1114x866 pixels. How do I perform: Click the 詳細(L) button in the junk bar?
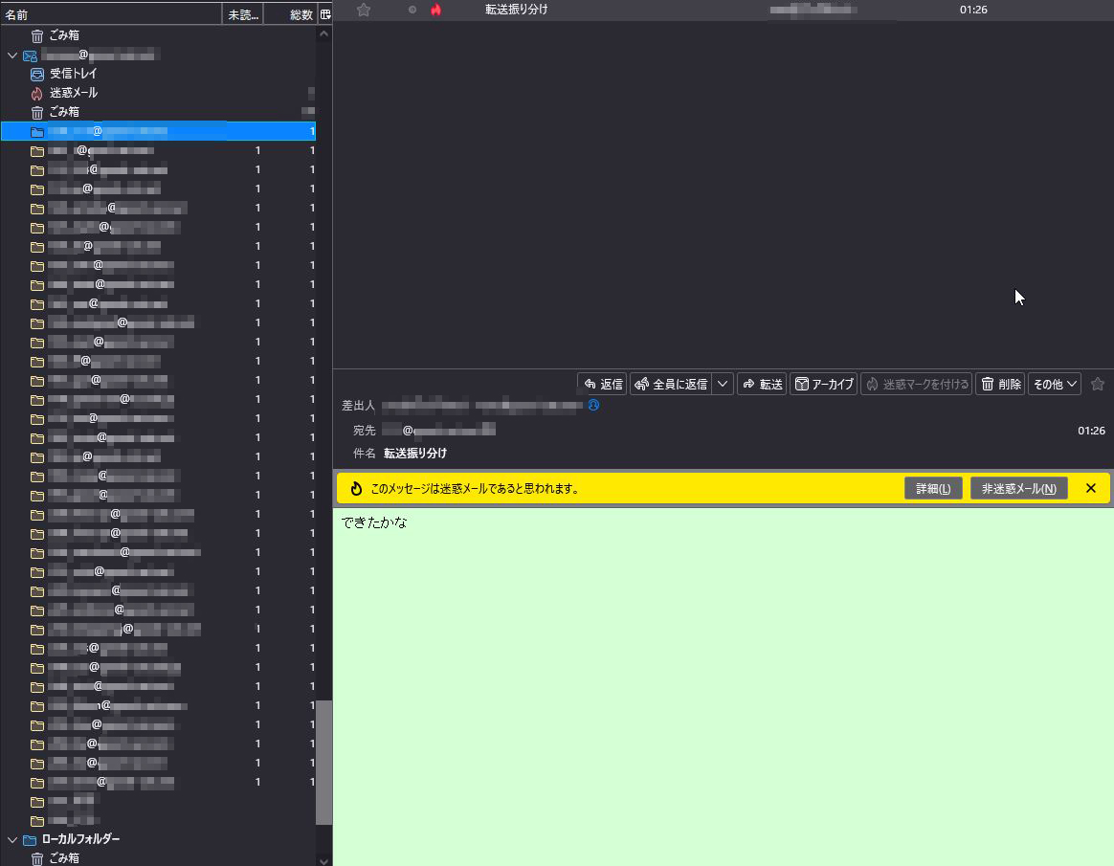[x=933, y=488]
